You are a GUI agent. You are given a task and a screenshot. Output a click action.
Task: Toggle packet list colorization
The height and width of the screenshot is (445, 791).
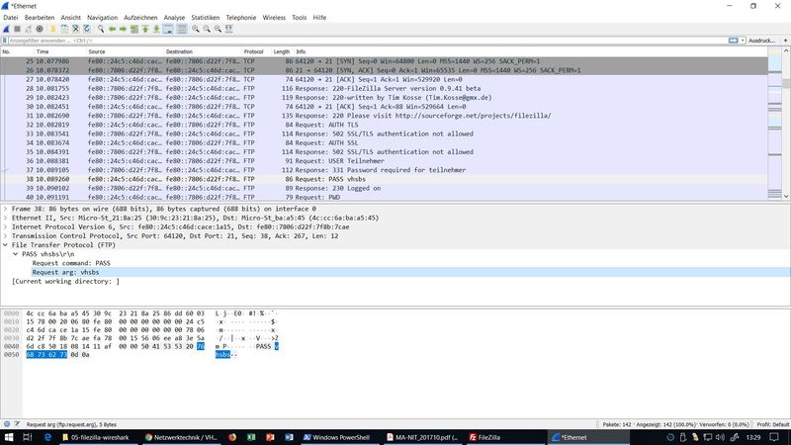[x=182, y=29]
